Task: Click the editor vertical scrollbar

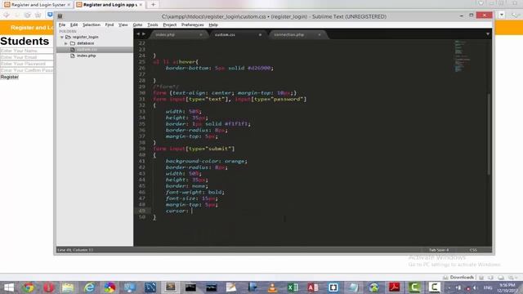Action: coord(489,134)
